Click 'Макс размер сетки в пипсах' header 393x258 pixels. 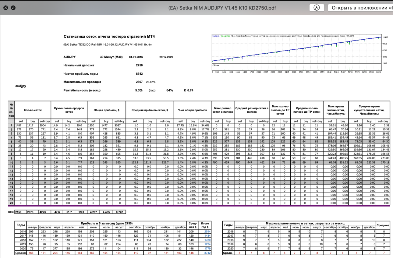[x=222, y=110]
